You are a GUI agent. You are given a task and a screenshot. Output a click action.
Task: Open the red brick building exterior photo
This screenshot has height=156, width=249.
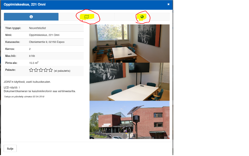point(129,120)
